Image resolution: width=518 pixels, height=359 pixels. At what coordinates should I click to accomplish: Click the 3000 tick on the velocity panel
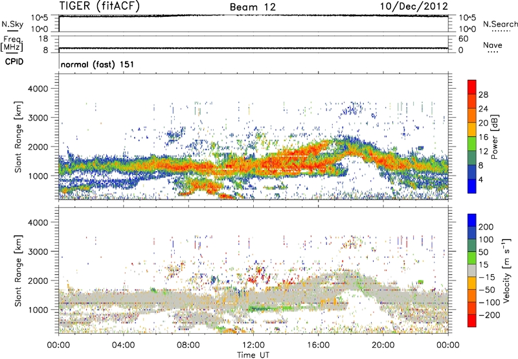[38, 251]
